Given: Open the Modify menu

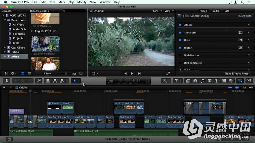Looking at the screenshot, I should (82, 2).
